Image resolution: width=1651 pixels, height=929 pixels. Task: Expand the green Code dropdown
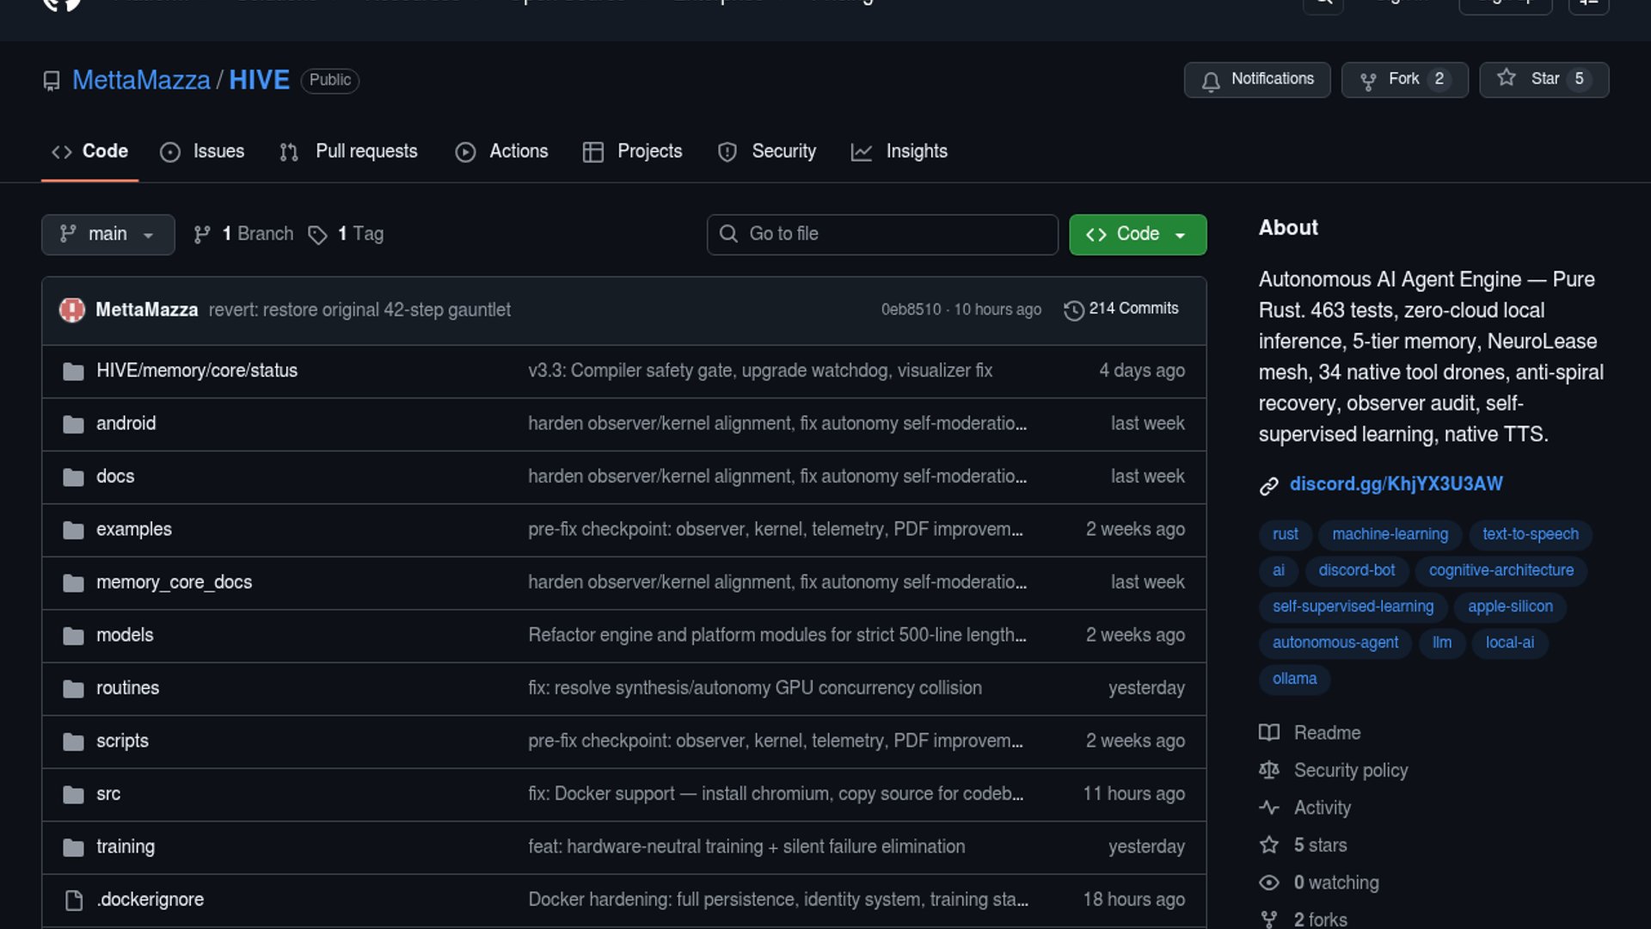pos(1137,234)
